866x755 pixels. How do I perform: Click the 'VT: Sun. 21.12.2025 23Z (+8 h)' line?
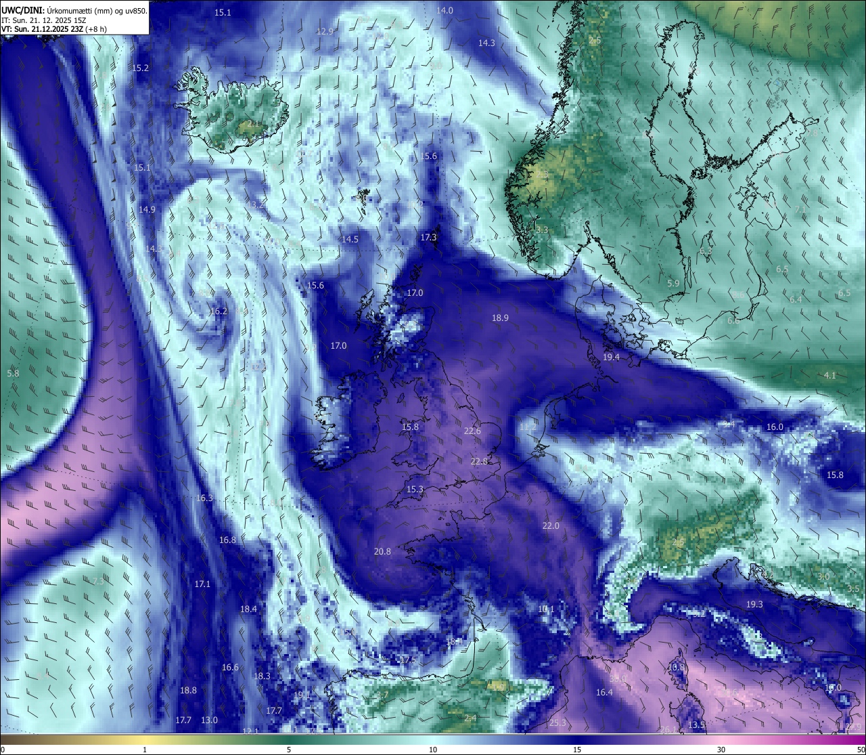[54, 29]
